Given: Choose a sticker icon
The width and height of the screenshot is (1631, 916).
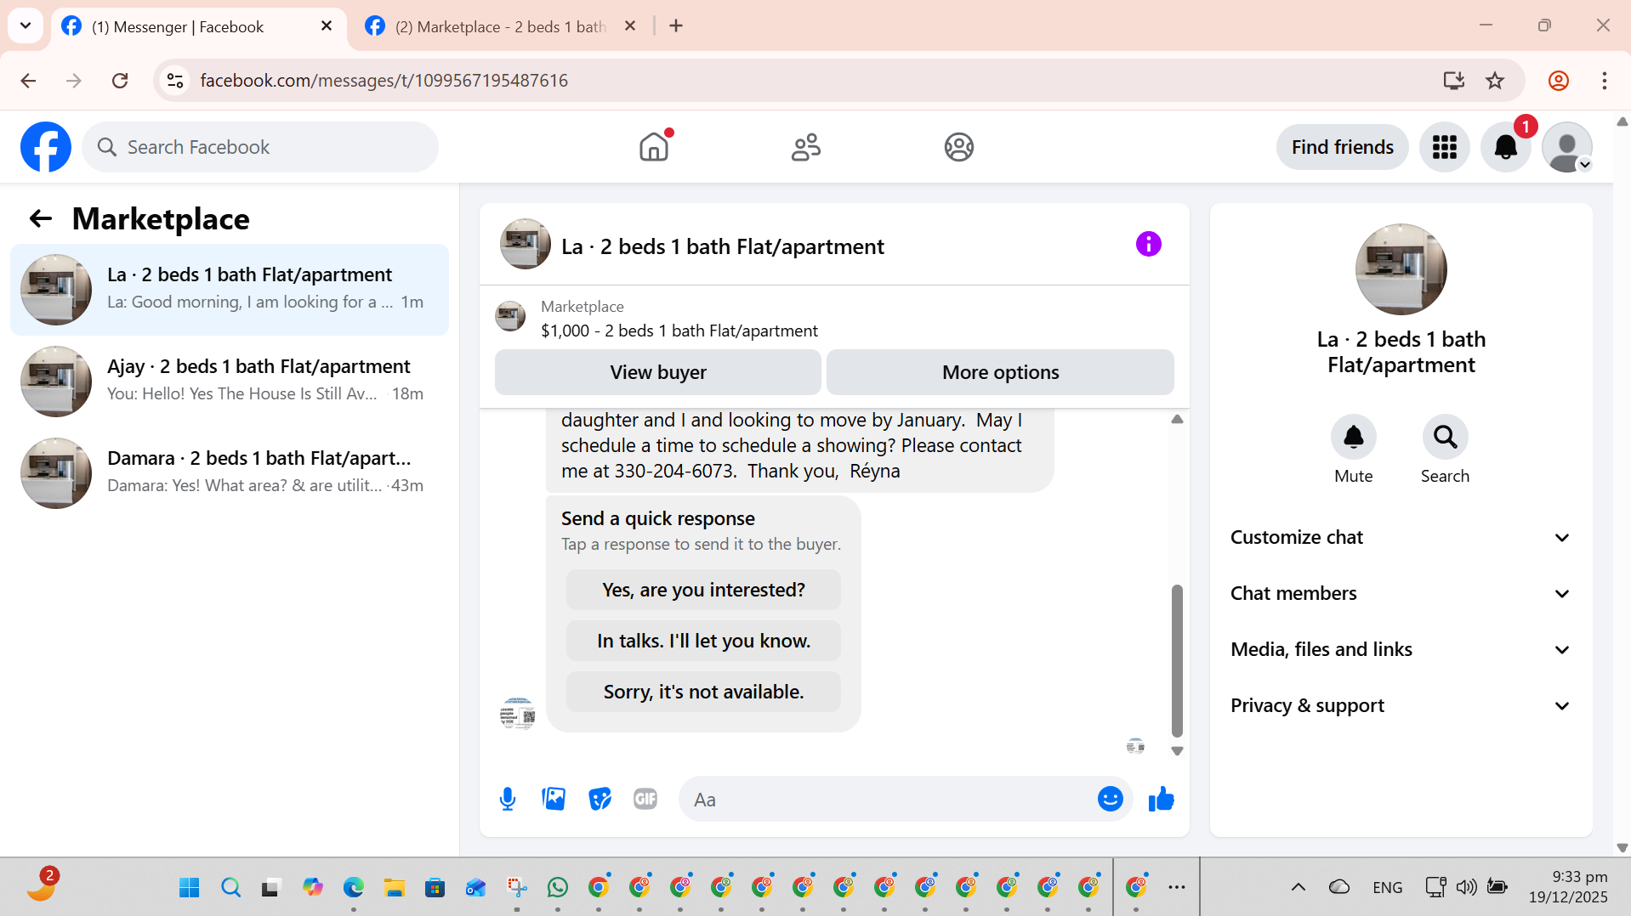Looking at the screenshot, I should tap(600, 799).
